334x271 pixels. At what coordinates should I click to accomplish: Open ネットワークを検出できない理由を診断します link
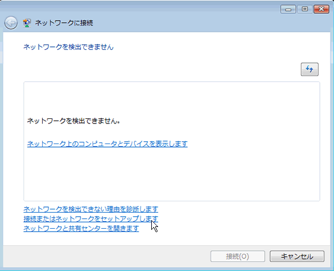coord(91,209)
